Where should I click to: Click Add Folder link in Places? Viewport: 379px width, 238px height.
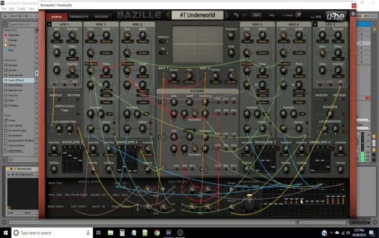[16, 151]
